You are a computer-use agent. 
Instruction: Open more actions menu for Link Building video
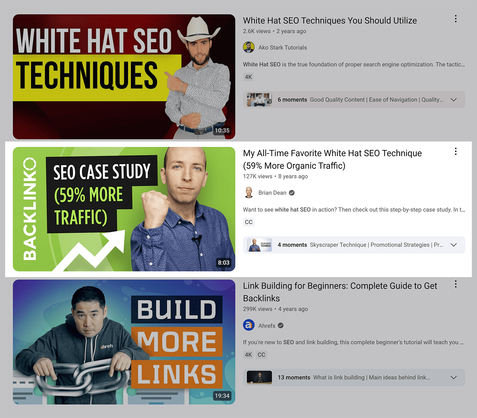[456, 284]
